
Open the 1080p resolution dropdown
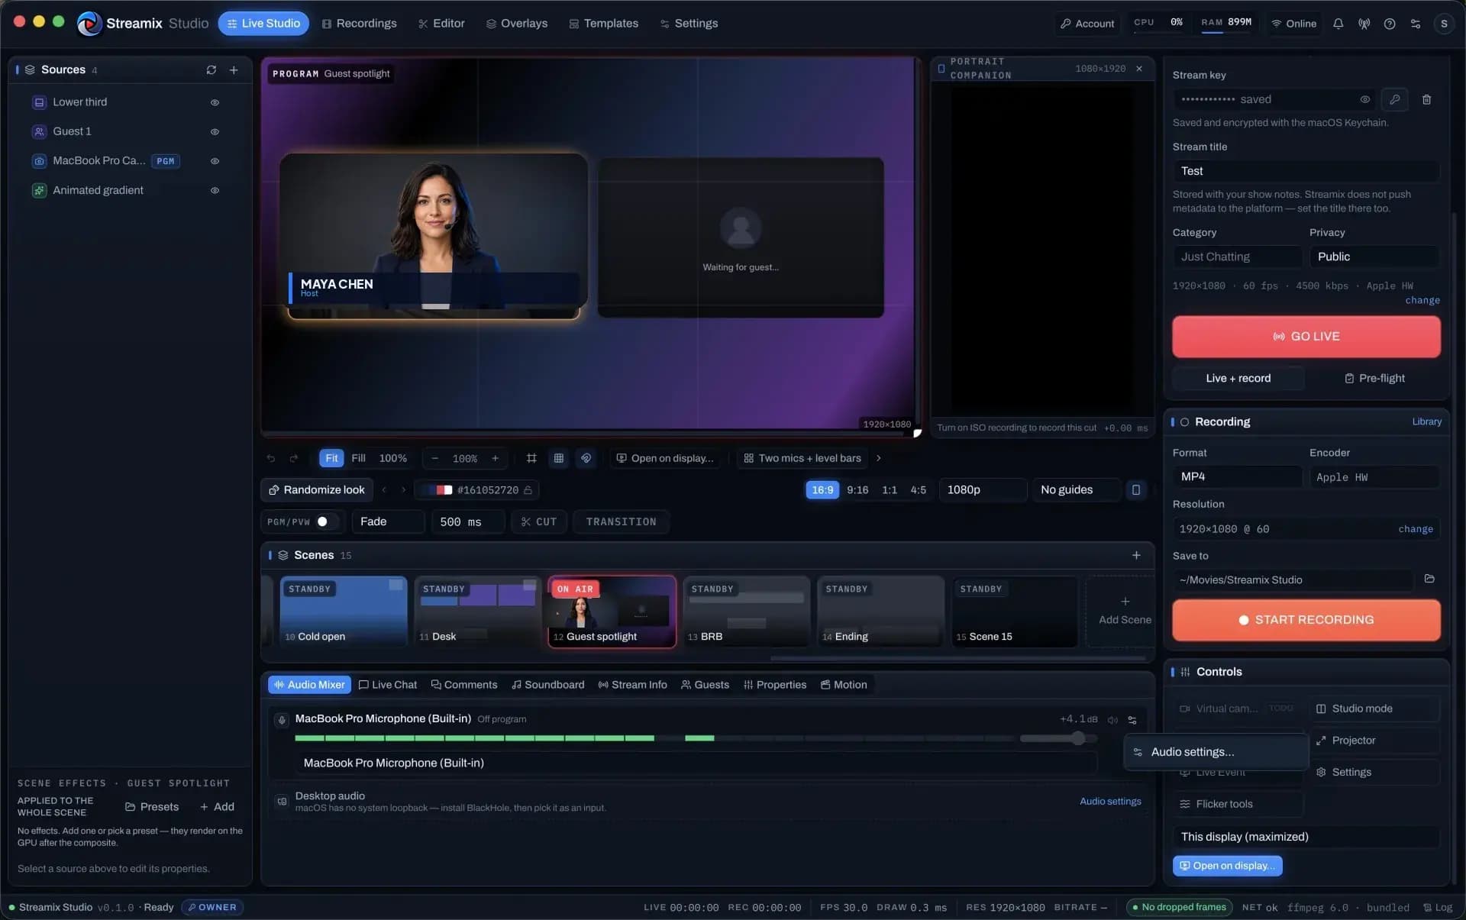pyautogui.click(x=982, y=489)
